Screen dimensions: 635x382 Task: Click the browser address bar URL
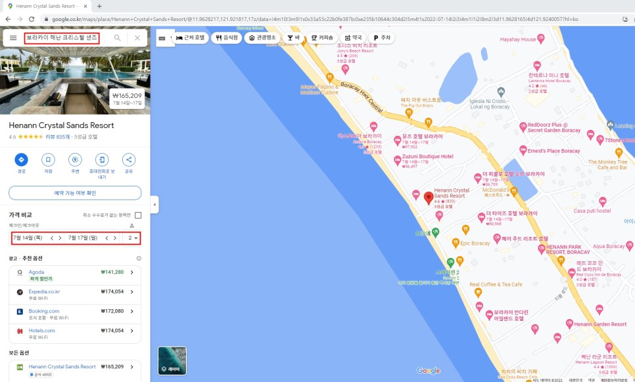click(x=315, y=19)
